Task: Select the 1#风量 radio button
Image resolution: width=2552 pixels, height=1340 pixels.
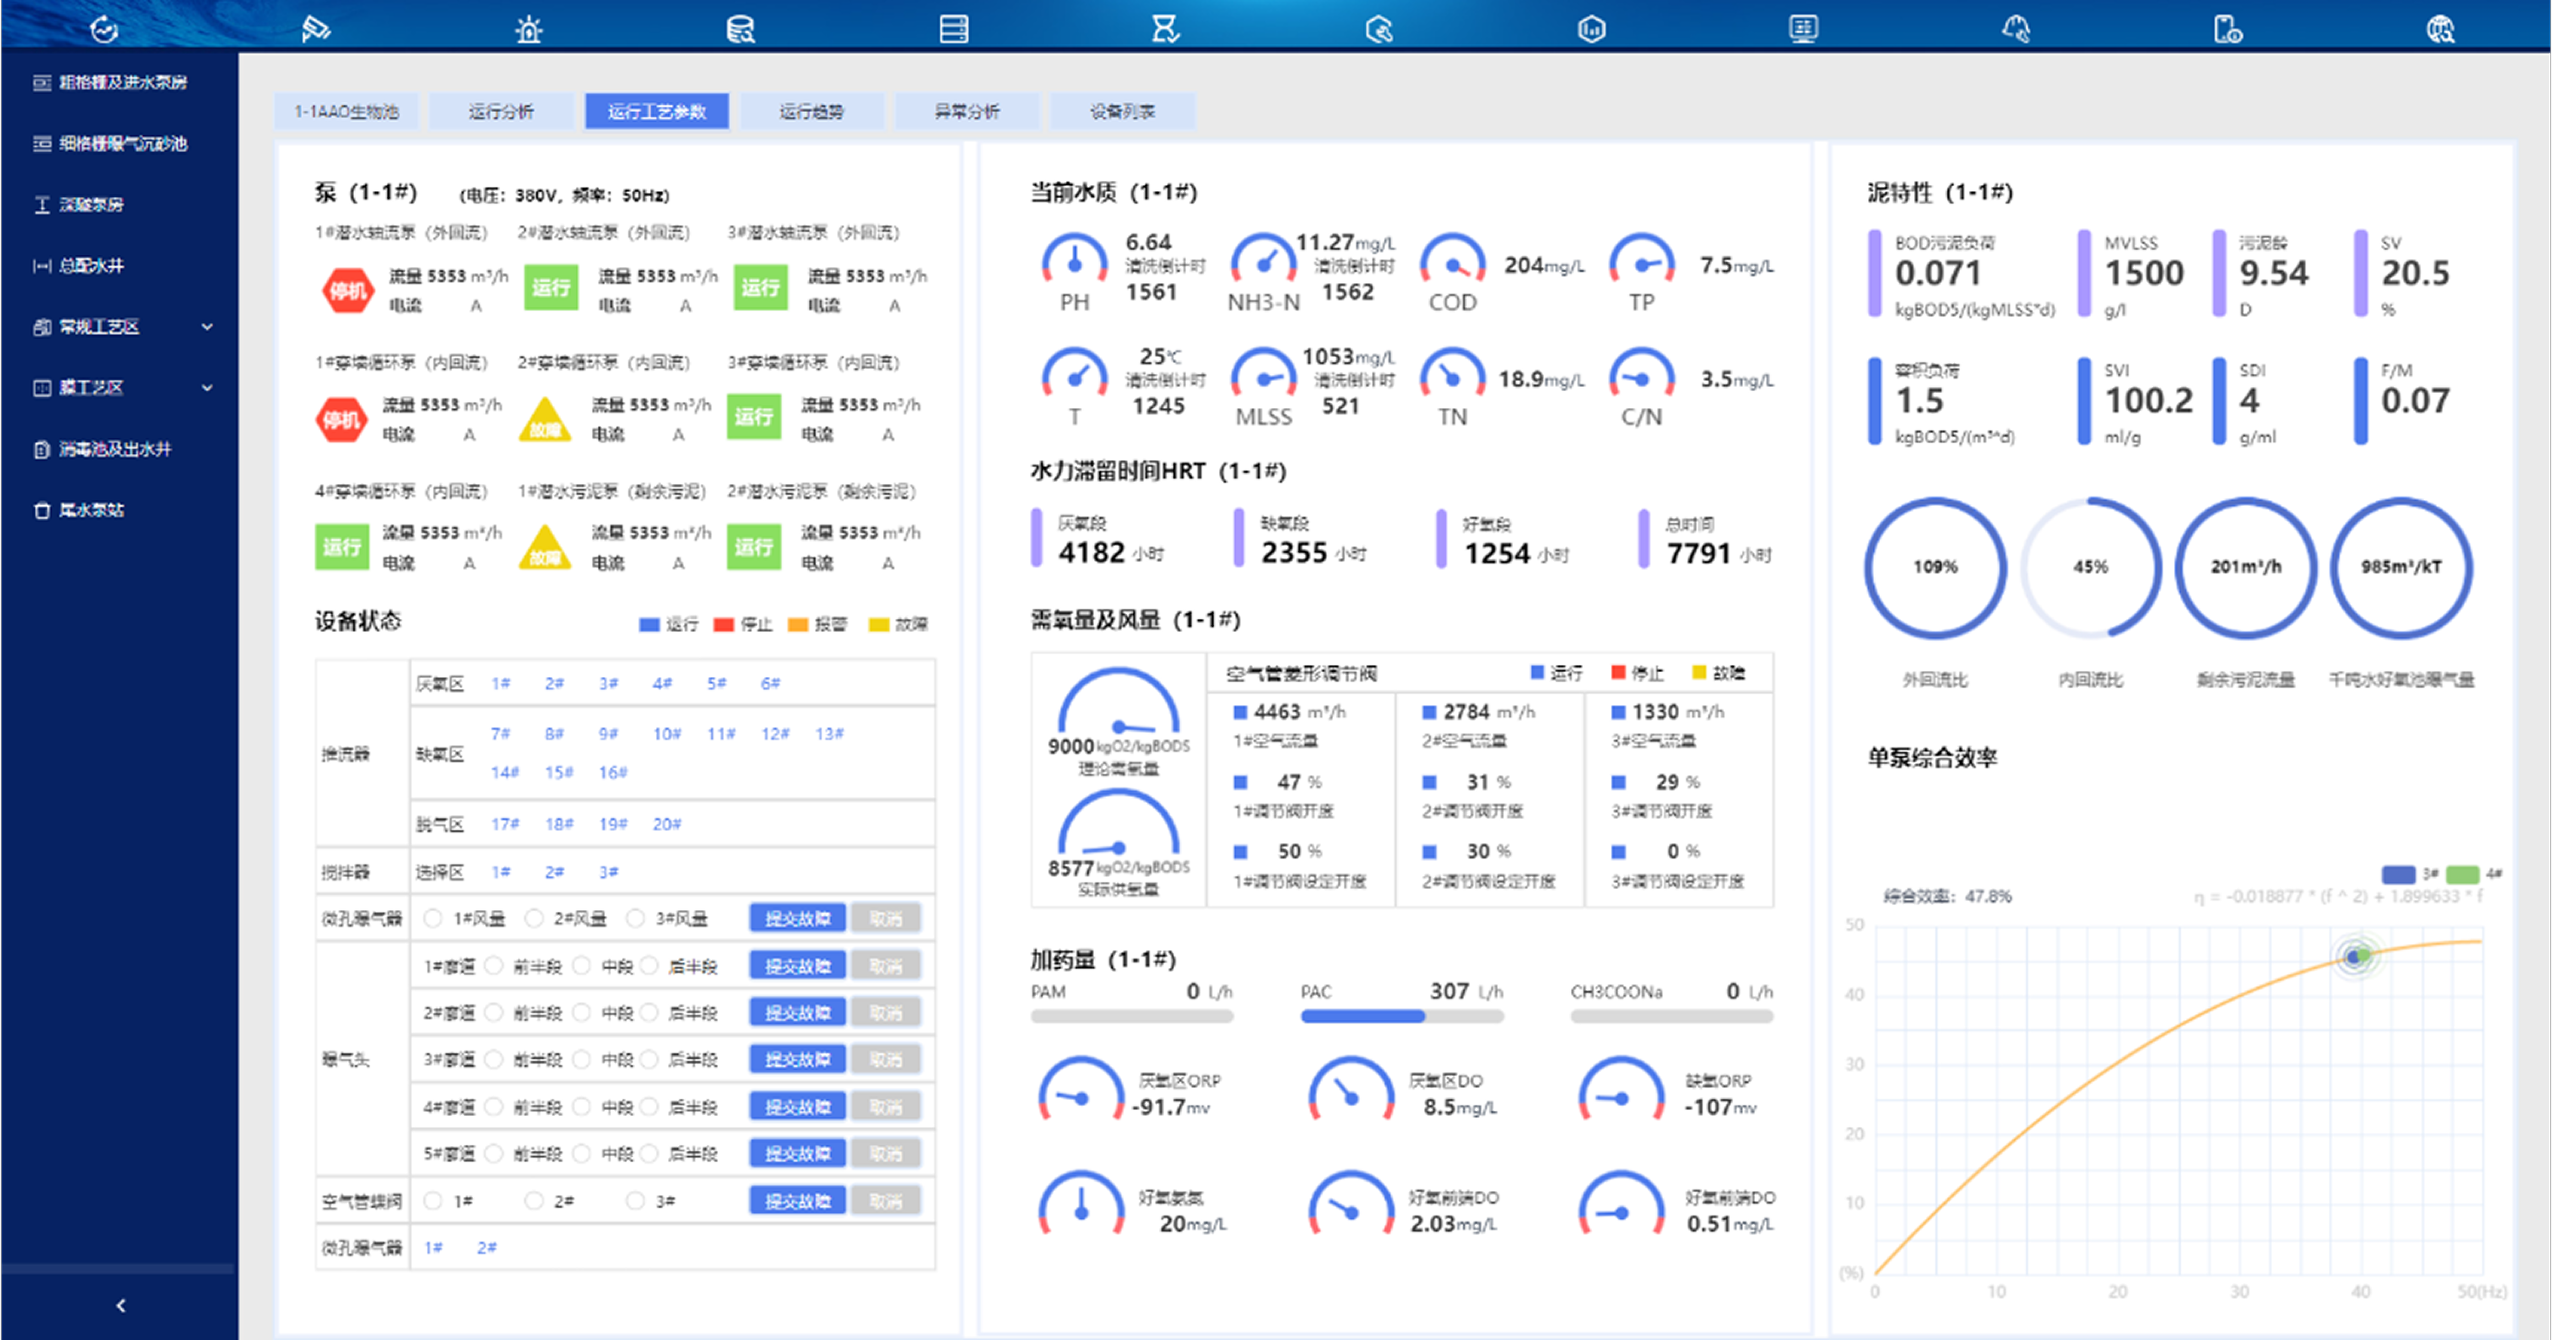Action: pos(433,918)
